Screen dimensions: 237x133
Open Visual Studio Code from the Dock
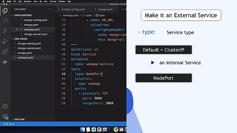coord(94,129)
